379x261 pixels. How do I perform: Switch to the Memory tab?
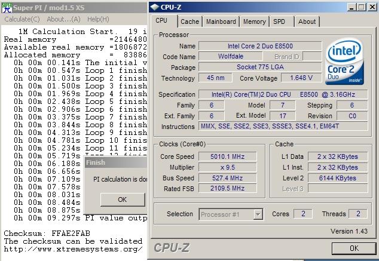[255, 22]
